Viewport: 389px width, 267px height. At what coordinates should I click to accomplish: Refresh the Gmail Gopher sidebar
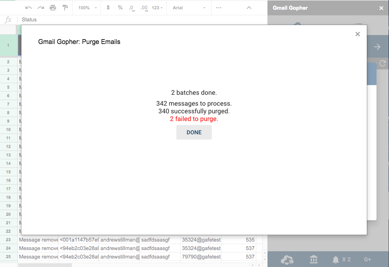383,63
